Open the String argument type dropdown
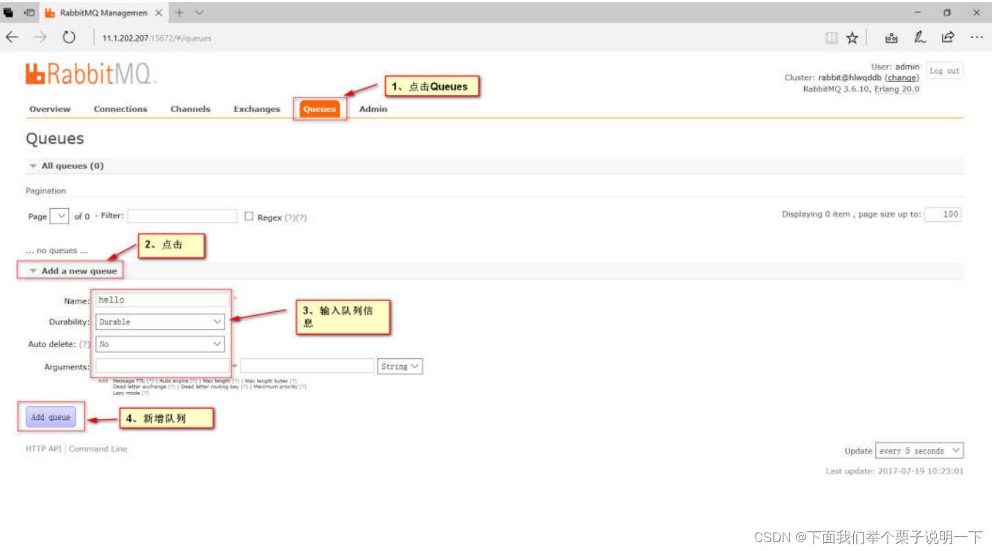Viewport: 994px width, 551px height. click(401, 366)
